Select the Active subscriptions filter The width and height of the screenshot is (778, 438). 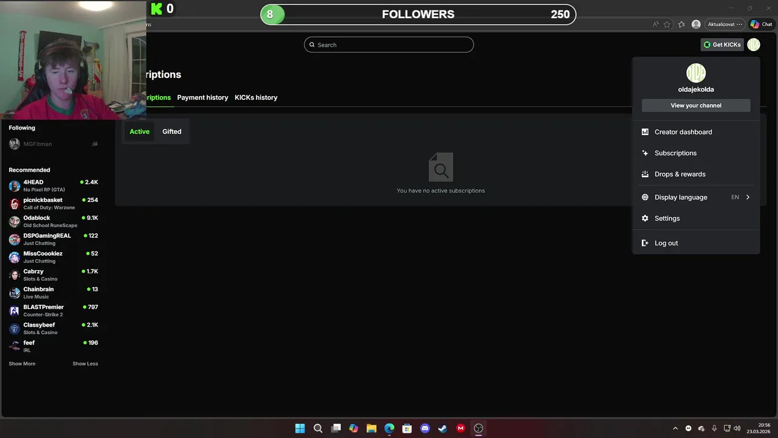(x=139, y=131)
